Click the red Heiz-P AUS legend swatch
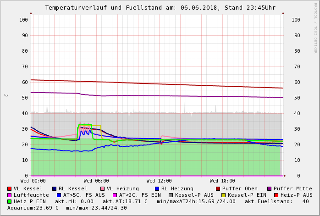The image size is (320, 216). (276, 195)
